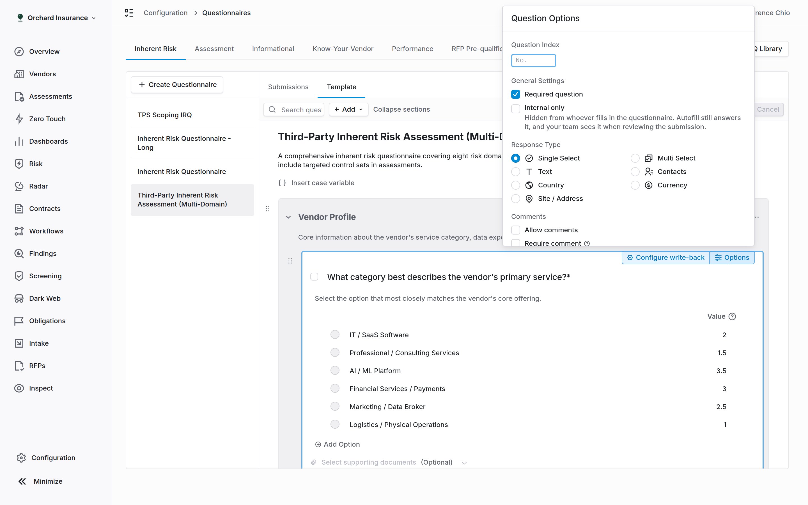This screenshot has height=505, width=808.
Task: Select the Text response type
Action: pyautogui.click(x=515, y=172)
